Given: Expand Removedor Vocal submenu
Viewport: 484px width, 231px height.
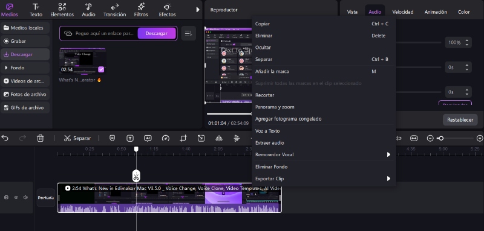Looking at the screenshot, I should point(324,154).
